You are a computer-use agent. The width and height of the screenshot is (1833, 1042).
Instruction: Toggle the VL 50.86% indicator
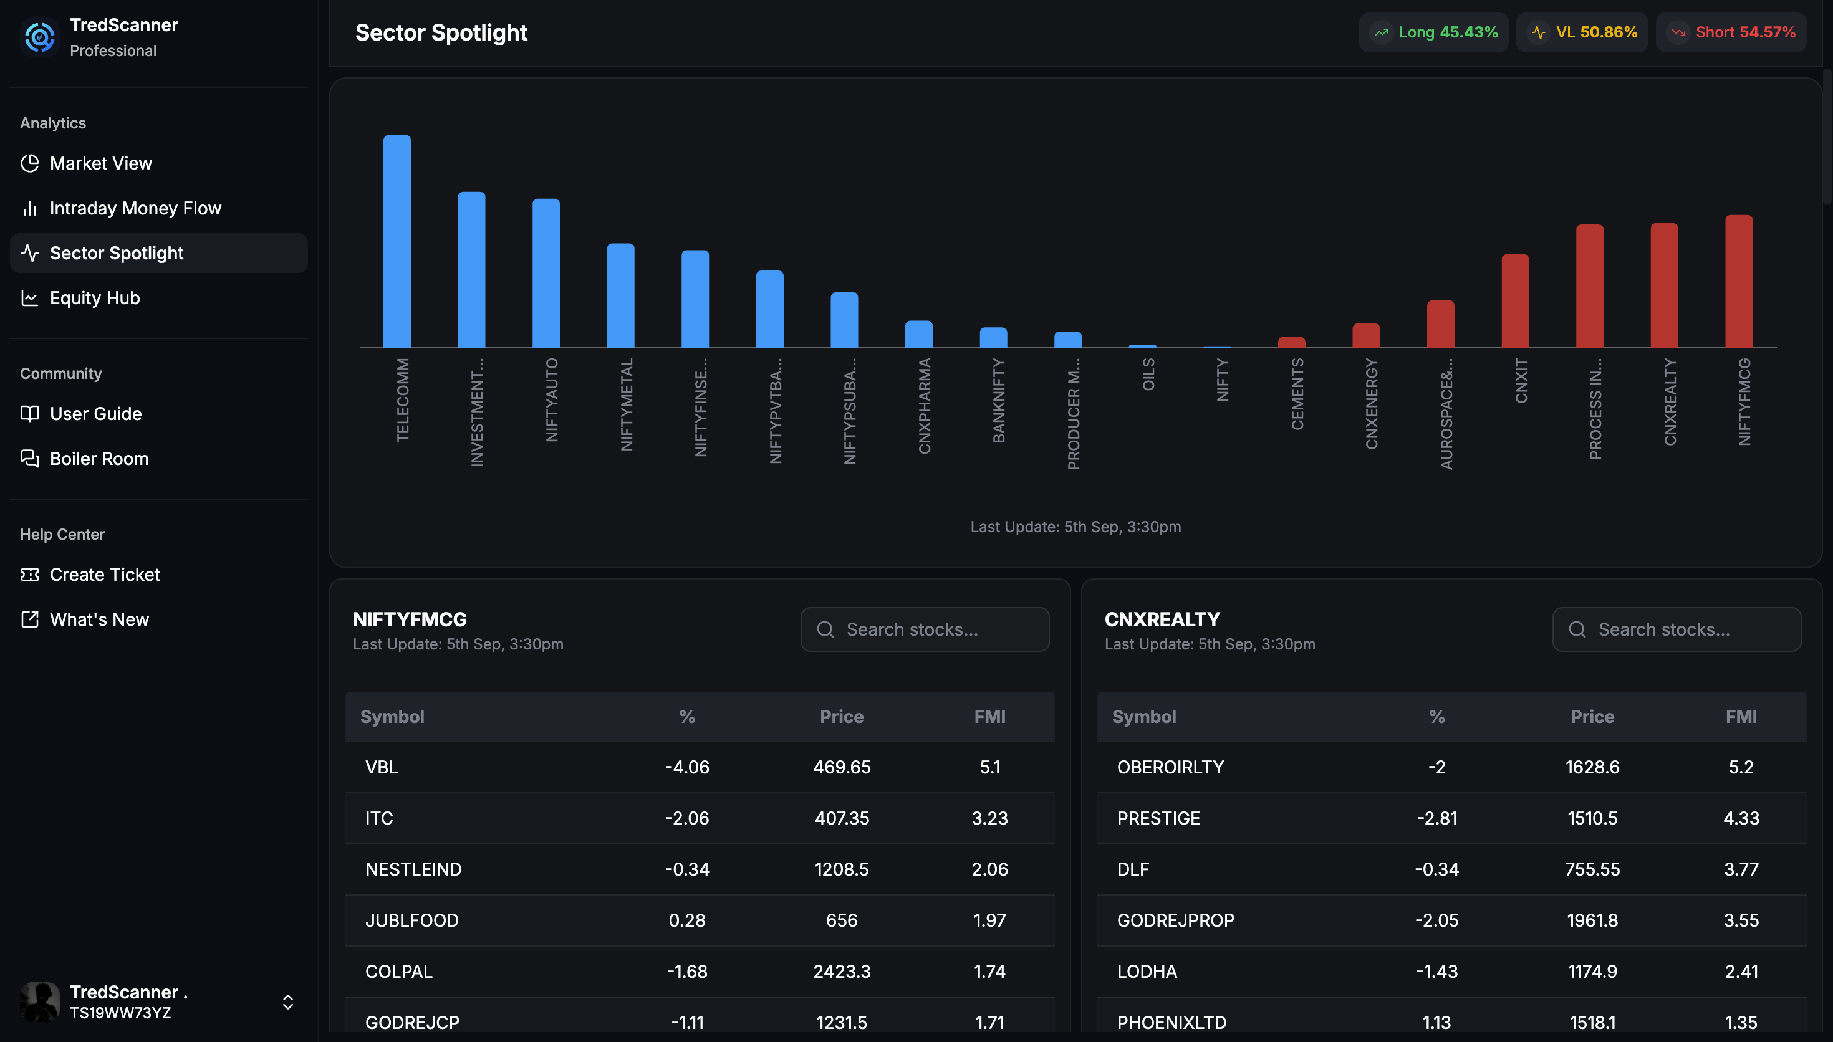[1582, 32]
